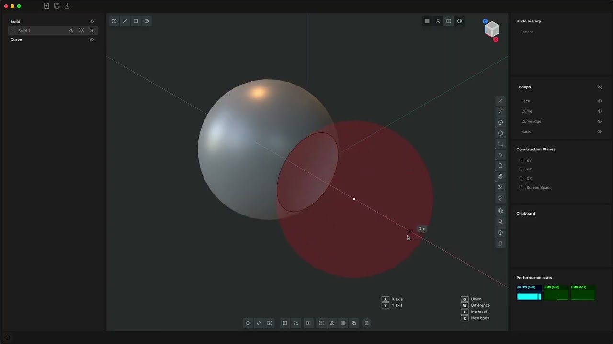Delete selection with trash icon

pos(367,323)
